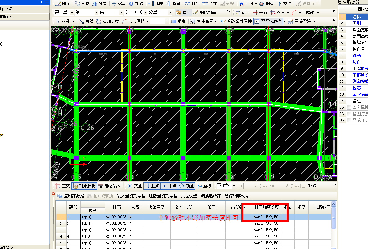Draw with the 直线 (line) tool

(x=86, y=21)
